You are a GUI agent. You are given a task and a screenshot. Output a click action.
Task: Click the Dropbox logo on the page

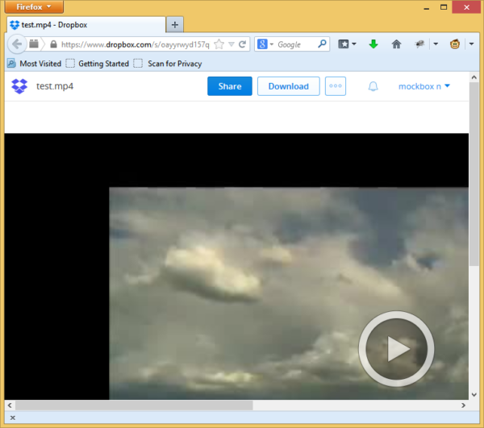[x=19, y=86]
